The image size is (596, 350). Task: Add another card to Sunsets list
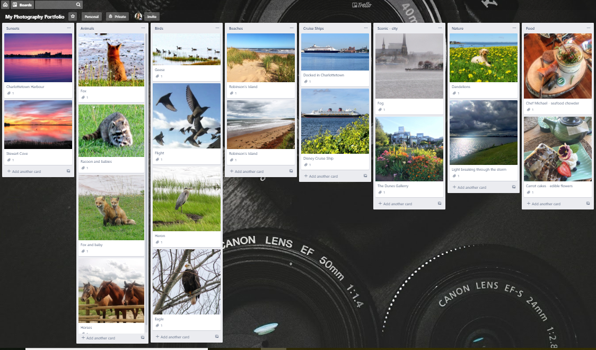[x=24, y=171]
